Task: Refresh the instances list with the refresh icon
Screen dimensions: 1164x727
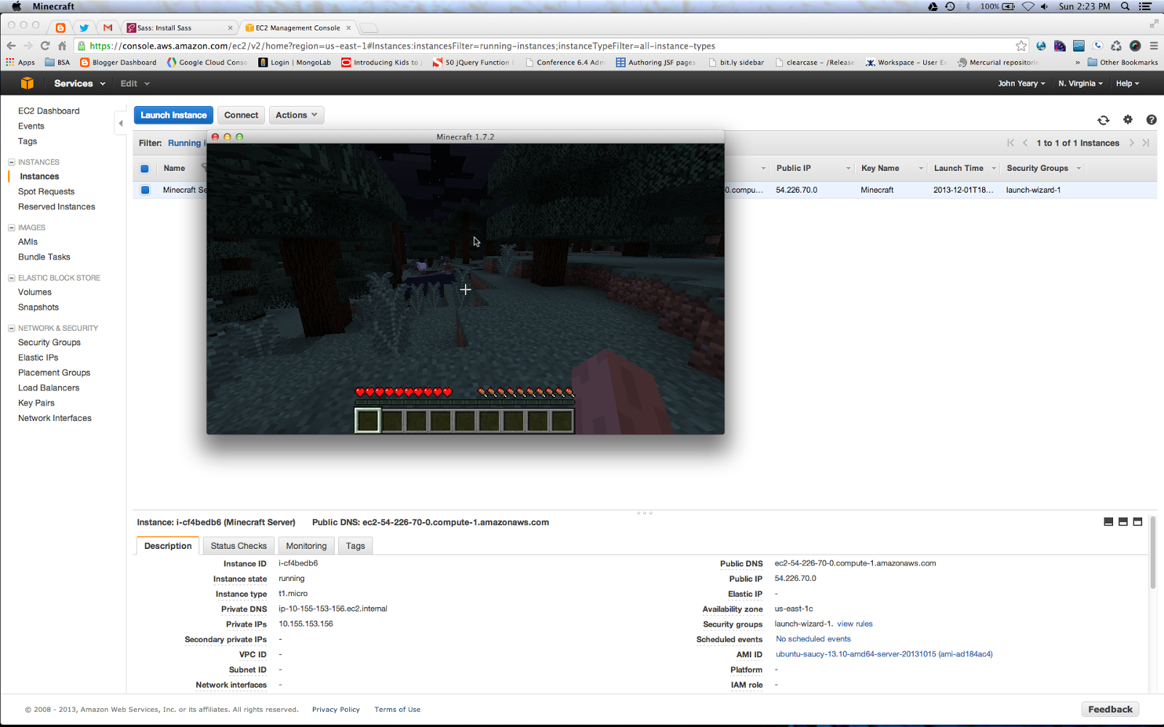Action: point(1103,120)
